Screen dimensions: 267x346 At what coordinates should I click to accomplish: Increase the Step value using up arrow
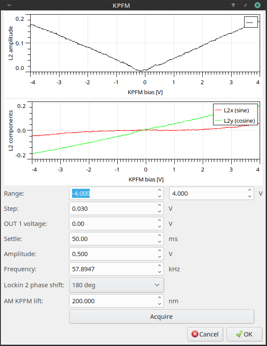tap(160, 206)
